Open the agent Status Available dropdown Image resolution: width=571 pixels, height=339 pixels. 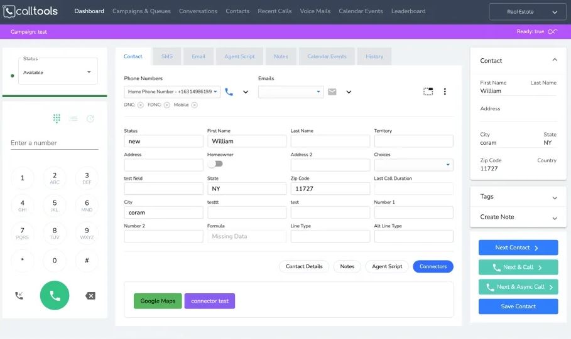click(58, 71)
